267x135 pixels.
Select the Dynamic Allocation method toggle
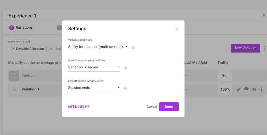click(x=27, y=49)
